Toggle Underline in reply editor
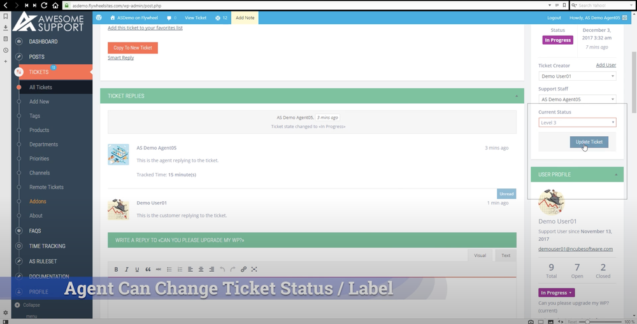The width and height of the screenshot is (637, 324). click(x=137, y=269)
